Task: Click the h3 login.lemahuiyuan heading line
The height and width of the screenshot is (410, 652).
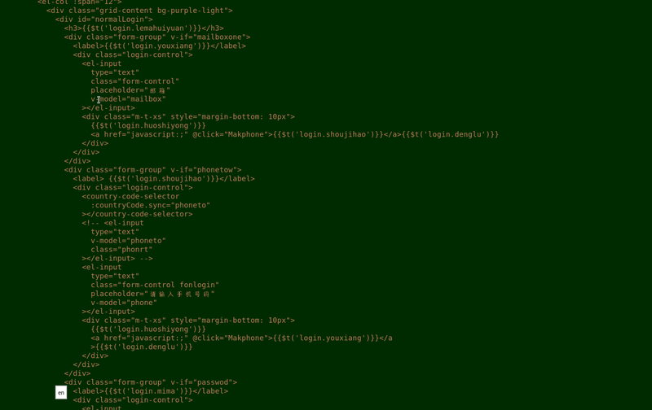Action: pos(144,28)
